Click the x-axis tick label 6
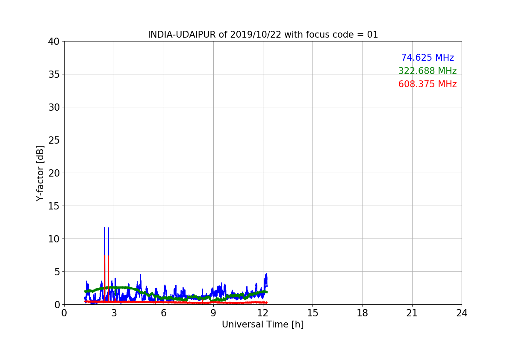 (x=163, y=313)
